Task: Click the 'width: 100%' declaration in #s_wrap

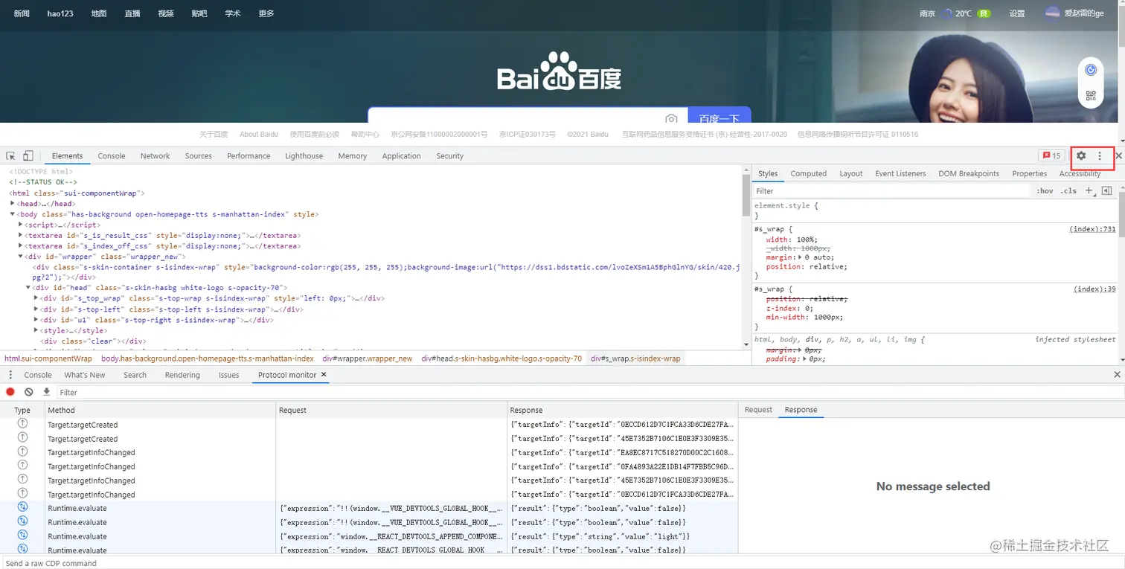Action: 792,240
